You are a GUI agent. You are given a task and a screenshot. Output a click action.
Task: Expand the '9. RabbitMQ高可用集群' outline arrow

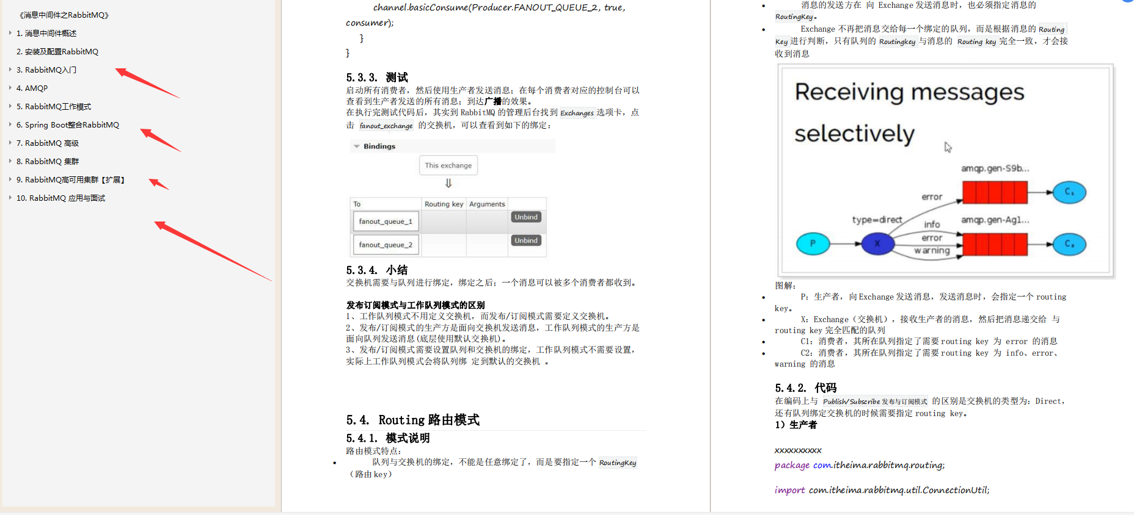coord(10,179)
